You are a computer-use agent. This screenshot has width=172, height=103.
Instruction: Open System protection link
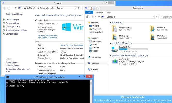[x=13, y=27]
